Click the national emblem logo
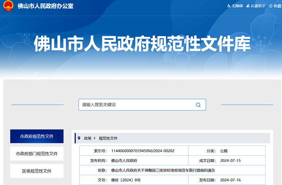The image size is (282, 185). (8, 6)
